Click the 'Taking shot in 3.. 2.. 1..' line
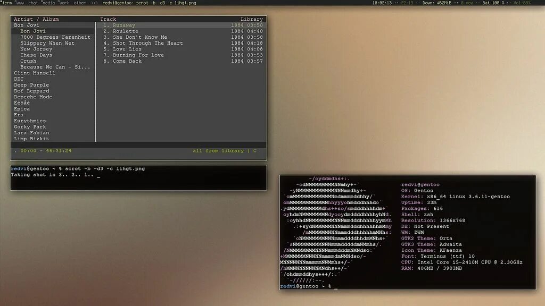 click(x=52, y=174)
